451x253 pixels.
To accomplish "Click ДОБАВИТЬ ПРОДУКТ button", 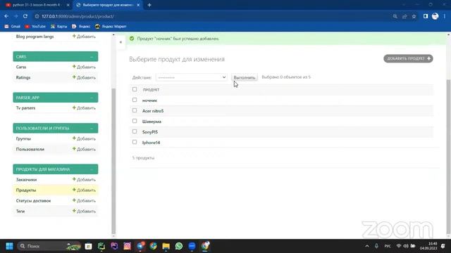I will pos(408,58).
